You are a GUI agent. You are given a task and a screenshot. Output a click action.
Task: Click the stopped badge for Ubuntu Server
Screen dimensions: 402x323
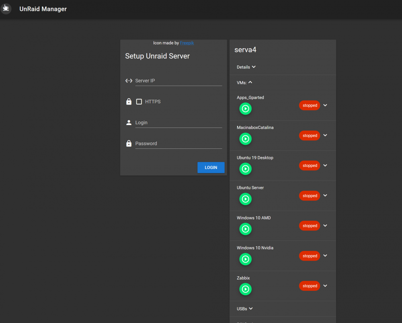(310, 196)
